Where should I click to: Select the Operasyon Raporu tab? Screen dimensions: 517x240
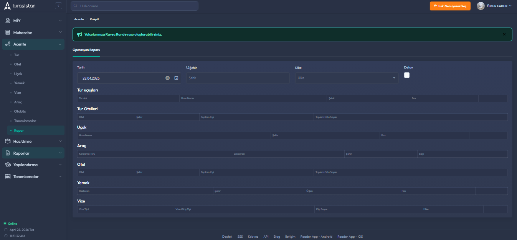click(x=86, y=50)
